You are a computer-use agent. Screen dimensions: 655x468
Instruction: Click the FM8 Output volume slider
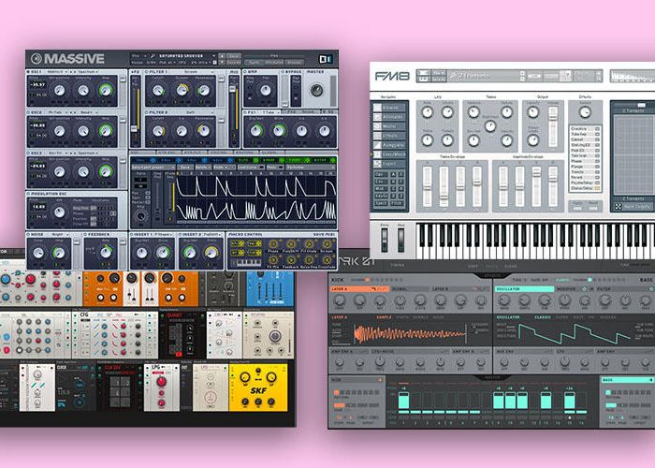coord(553,126)
